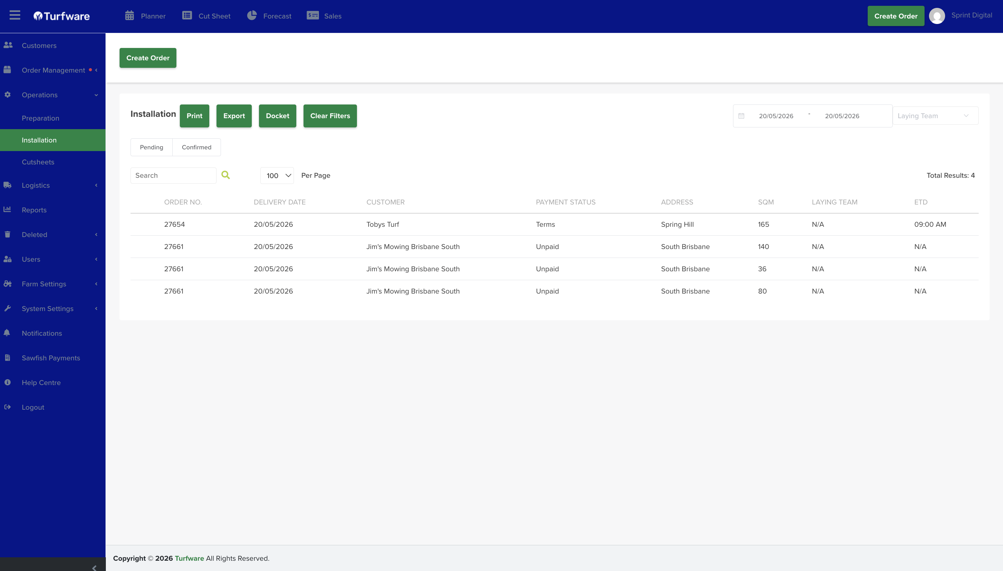Click the DELIVERY DATE column header
The image size is (1003, 571).
coord(280,202)
